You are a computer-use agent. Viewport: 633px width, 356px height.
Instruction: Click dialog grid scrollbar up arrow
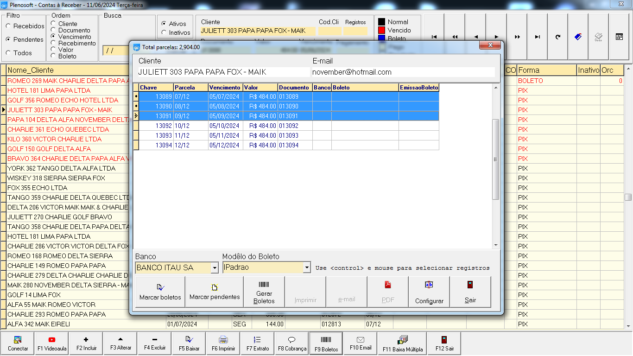click(x=495, y=88)
